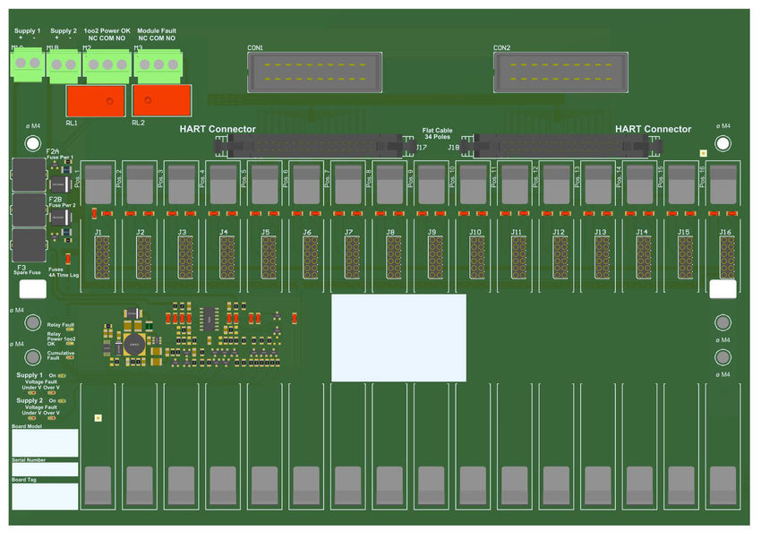Image resolution: width=761 pixels, height=539 pixels.
Task: Select the J16 pin header
Action: (x=725, y=258)
